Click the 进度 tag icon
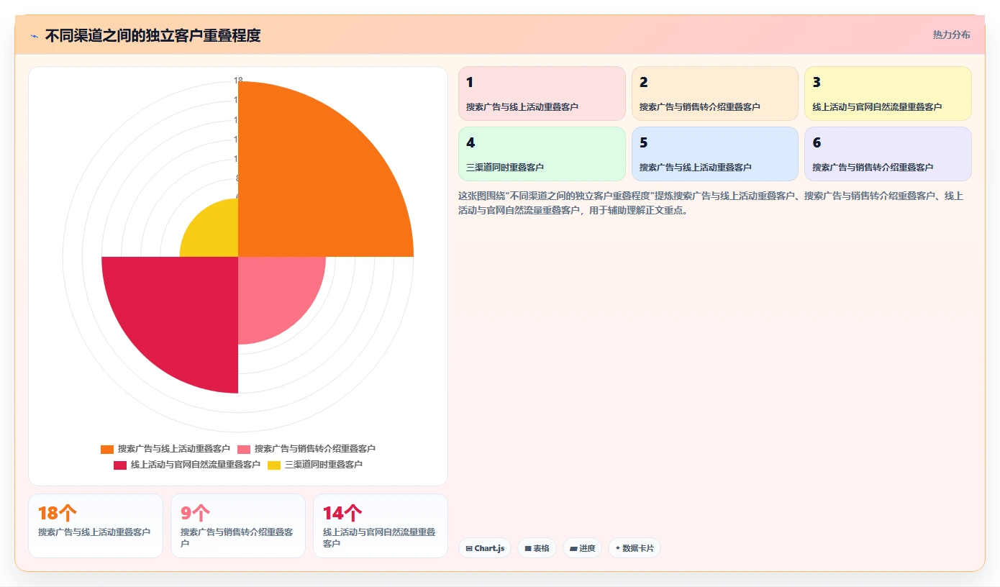The height and width of the screenshot is (587, 1000). pos(573,548)
